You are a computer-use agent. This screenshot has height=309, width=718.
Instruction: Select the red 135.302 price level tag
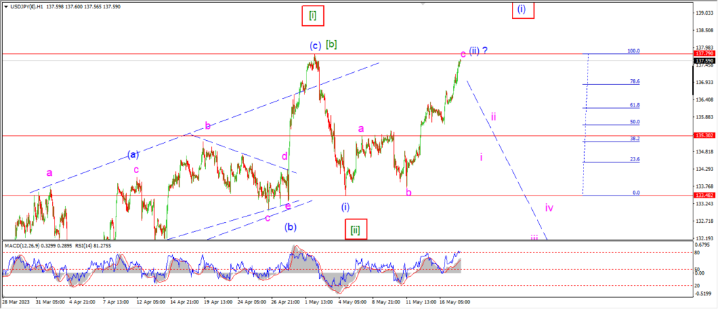703,135
